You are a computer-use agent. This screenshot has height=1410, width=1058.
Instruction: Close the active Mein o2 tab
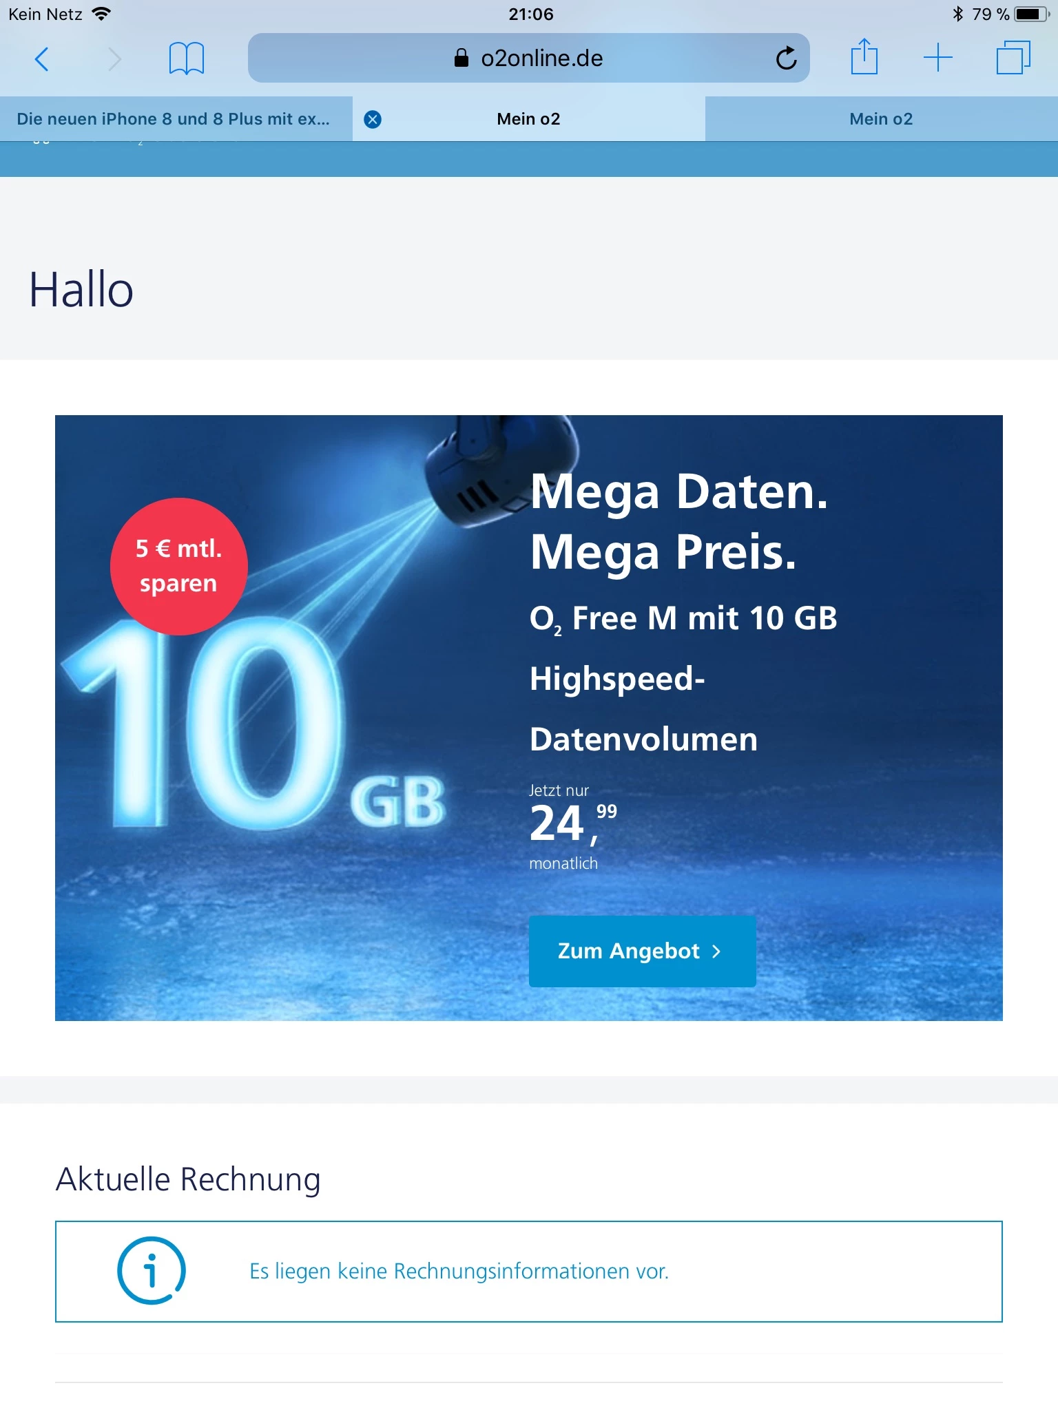pyautogui.click(x=373, y=120)
